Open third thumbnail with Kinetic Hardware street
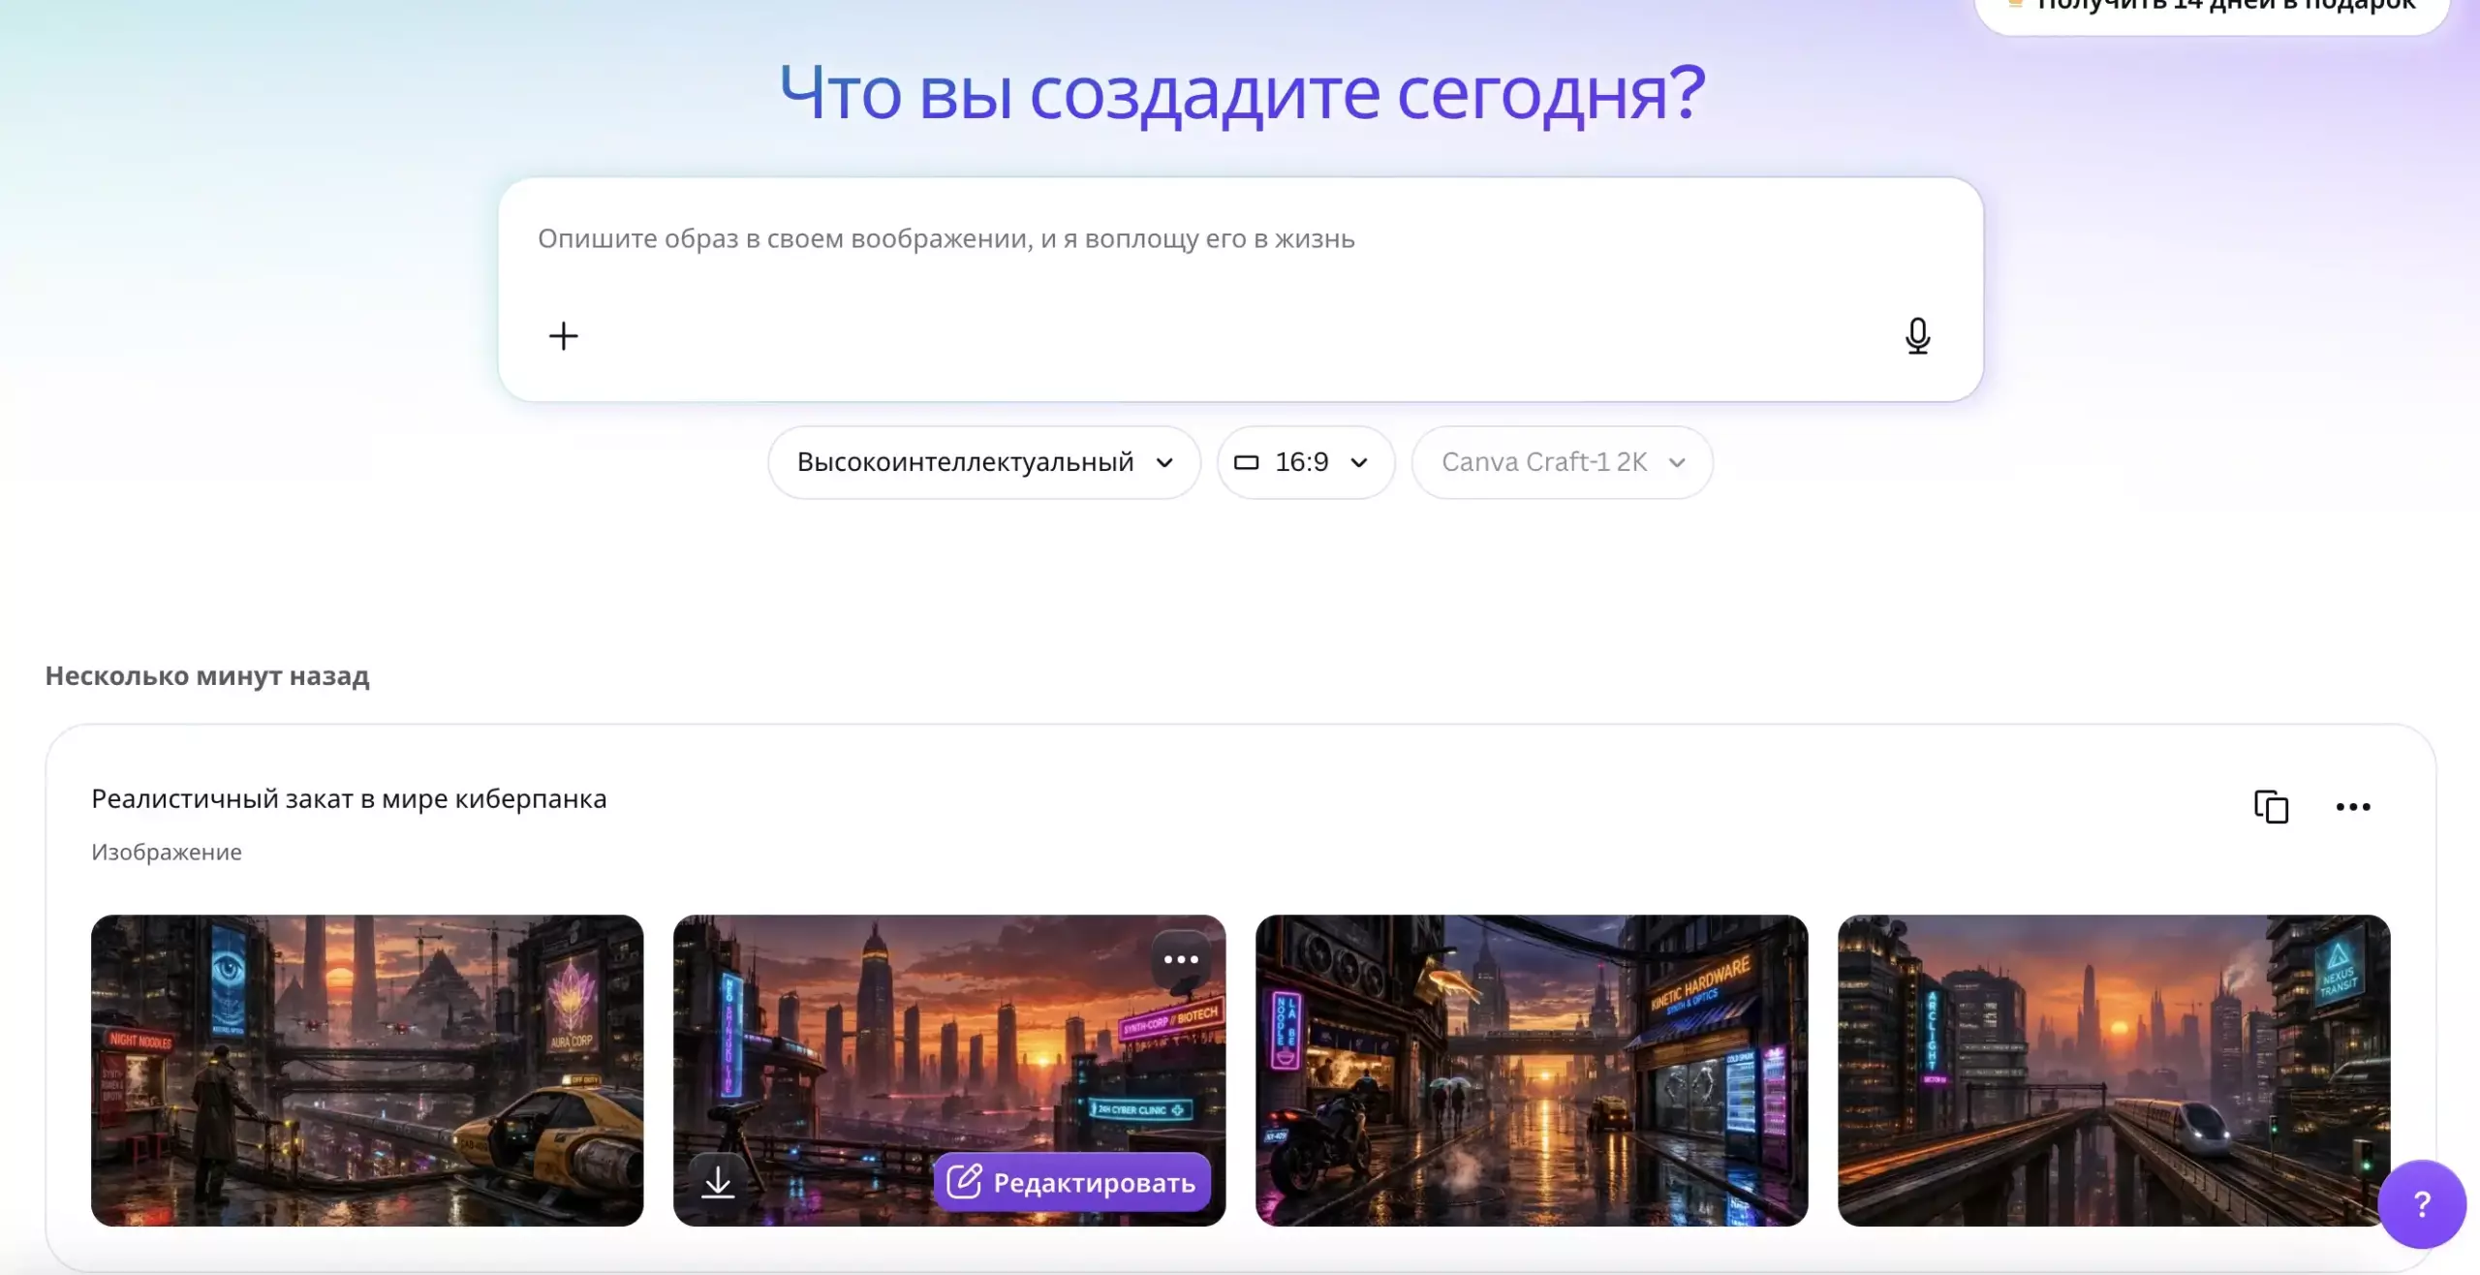Viewport: 2480px width, 1275px height. (x=1532, y=1071)
